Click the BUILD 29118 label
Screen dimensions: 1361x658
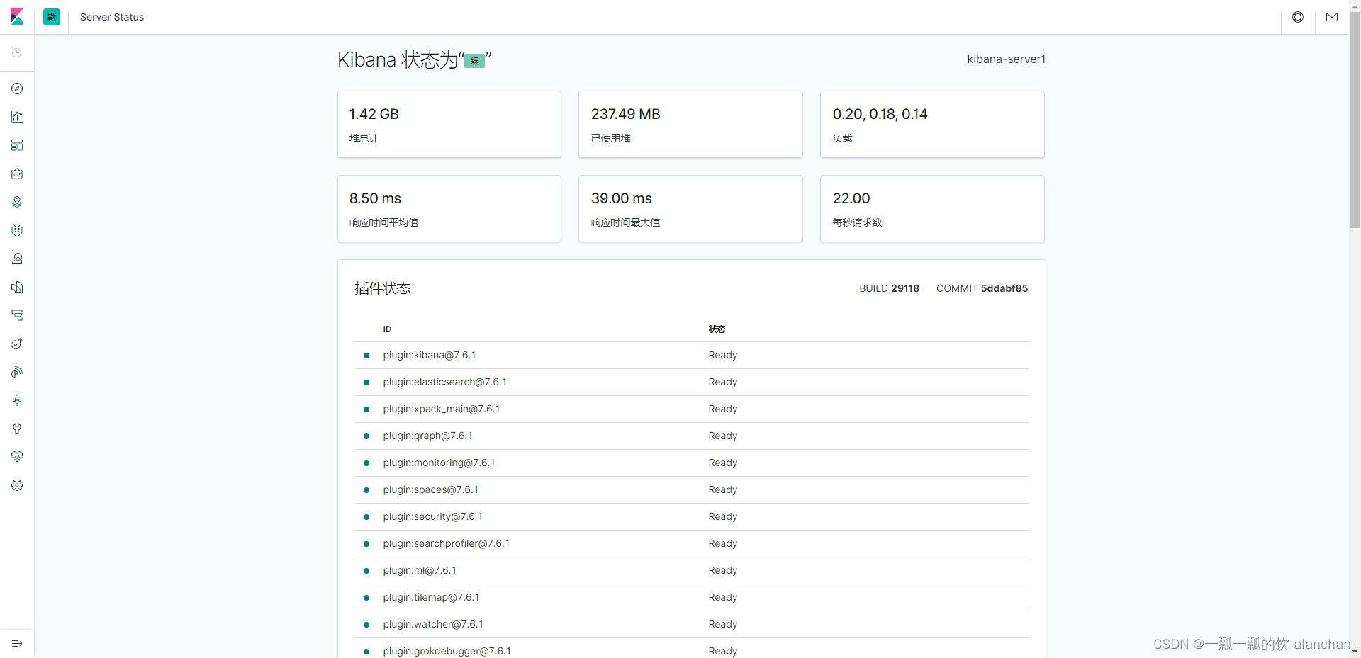pyautogui.click(x=889, y=288)
